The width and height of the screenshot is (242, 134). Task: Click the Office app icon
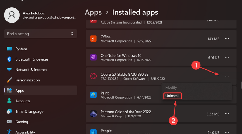pyautogui.click(x=93, y=39)
